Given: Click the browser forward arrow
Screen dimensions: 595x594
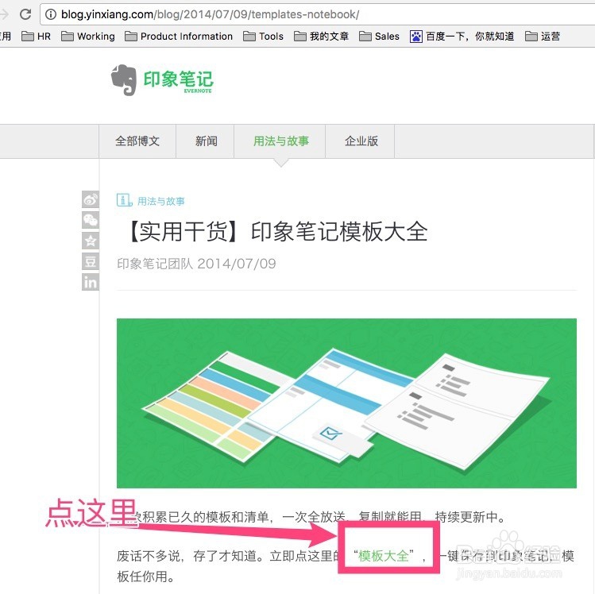Looking at the screenshot, I should [x=4, y=14].
